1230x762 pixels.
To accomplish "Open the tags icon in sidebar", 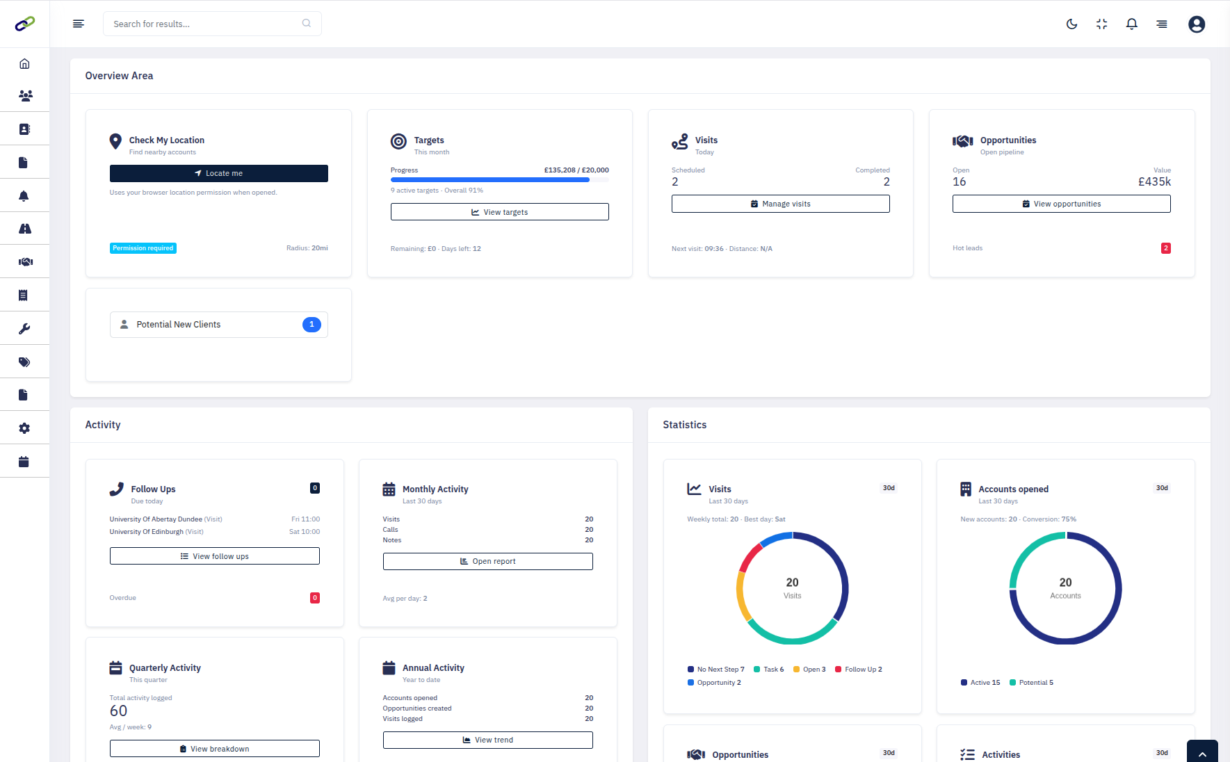I will click(x=24, y=362).
